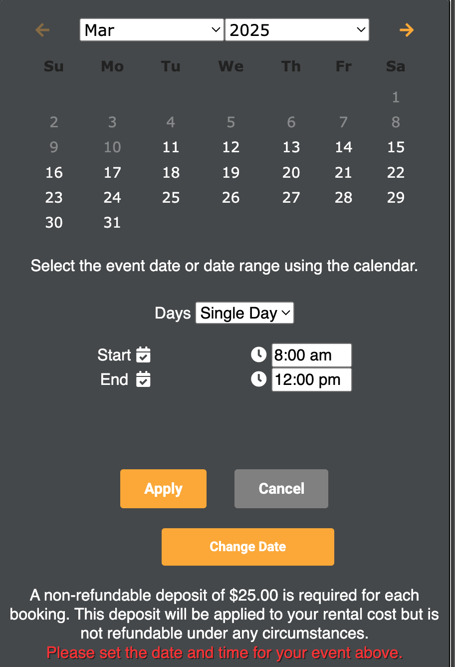Select date 11 in the calendar

tap(171, 147)
